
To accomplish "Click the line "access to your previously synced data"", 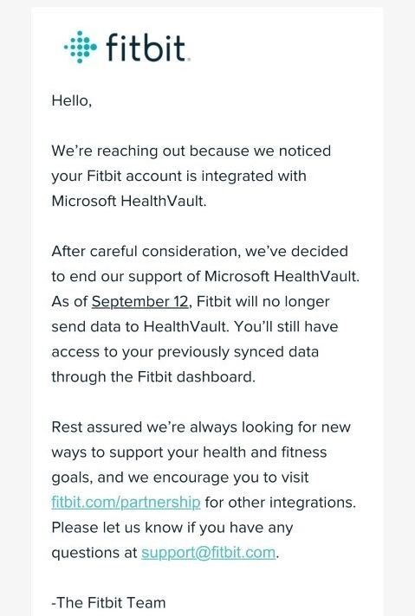I will click(185, 351).
